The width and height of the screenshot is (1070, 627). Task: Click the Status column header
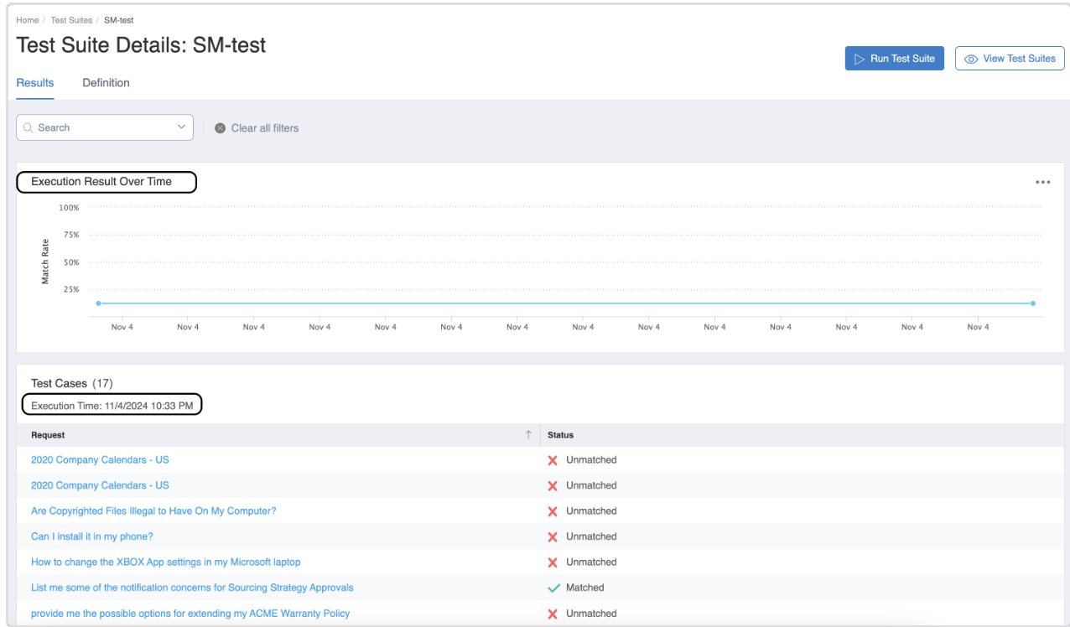point(560,435)
